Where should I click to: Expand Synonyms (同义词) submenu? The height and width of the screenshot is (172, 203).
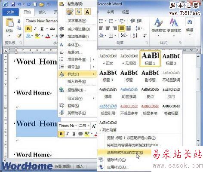coord(77,98)
